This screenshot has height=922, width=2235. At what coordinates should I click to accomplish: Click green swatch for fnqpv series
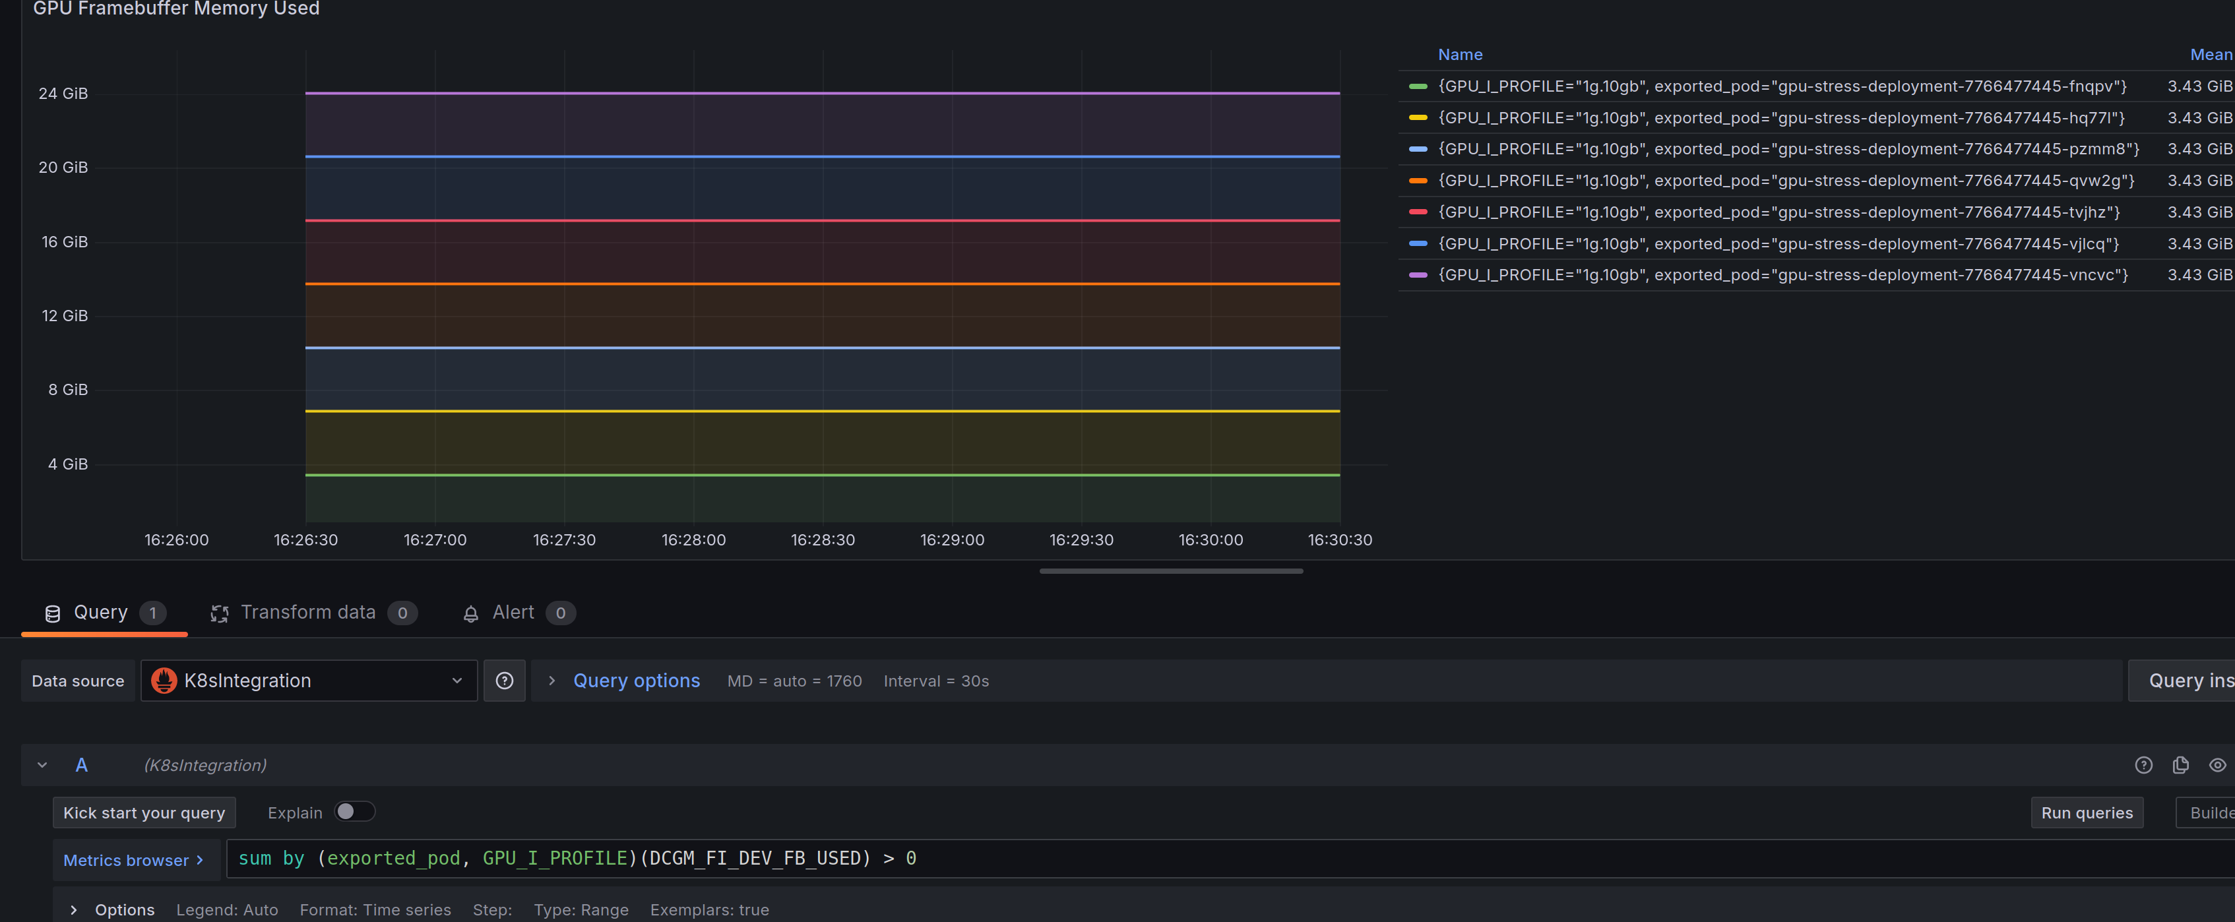point(1418,86)
